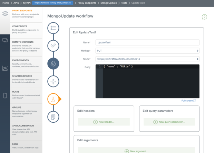This screenshot has height=153, width=214.
Task: Click the plus icon beside New header
Action: 95,122
